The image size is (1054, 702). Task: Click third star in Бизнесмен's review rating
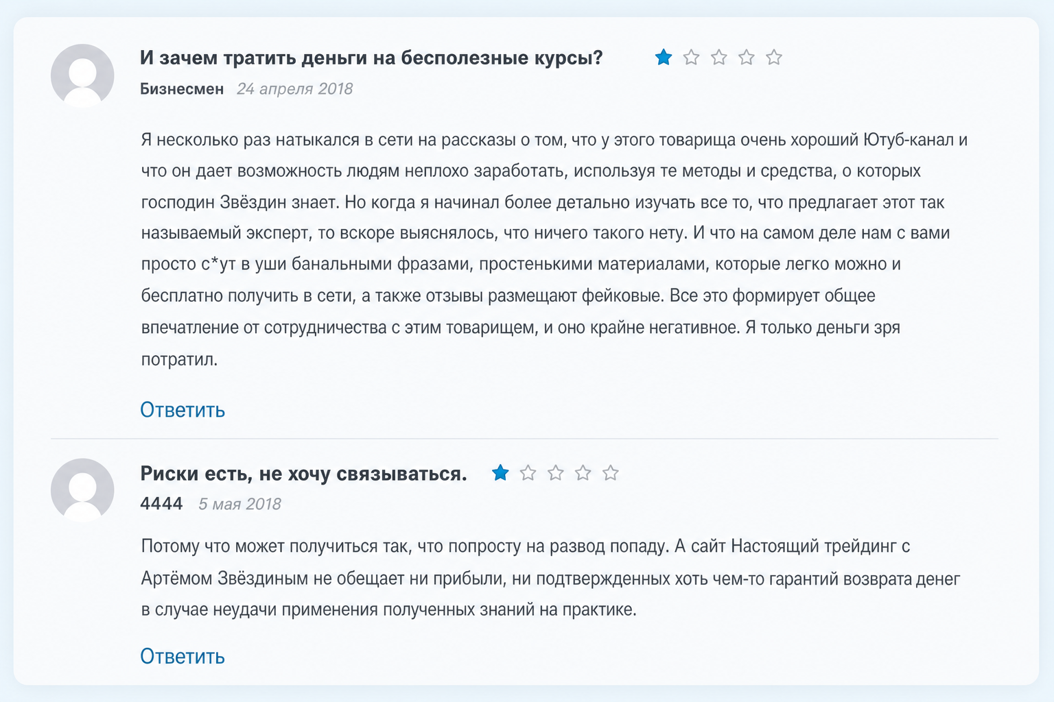(x=718, y=58)
